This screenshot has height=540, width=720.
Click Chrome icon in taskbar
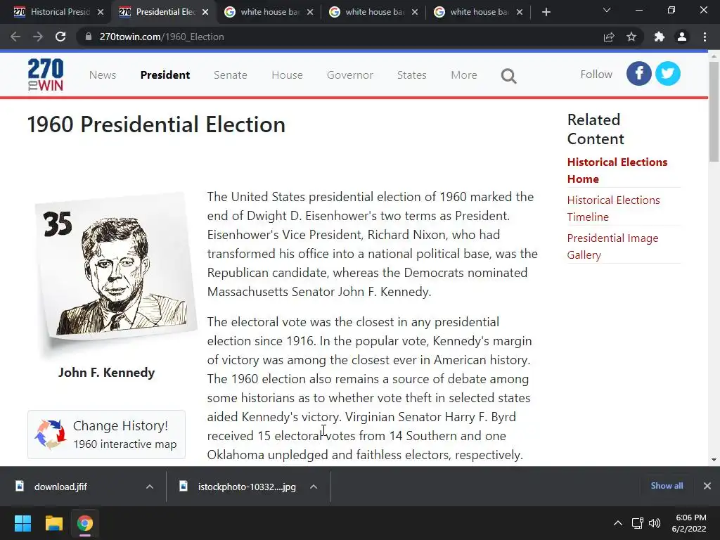[x=85, y=523]
